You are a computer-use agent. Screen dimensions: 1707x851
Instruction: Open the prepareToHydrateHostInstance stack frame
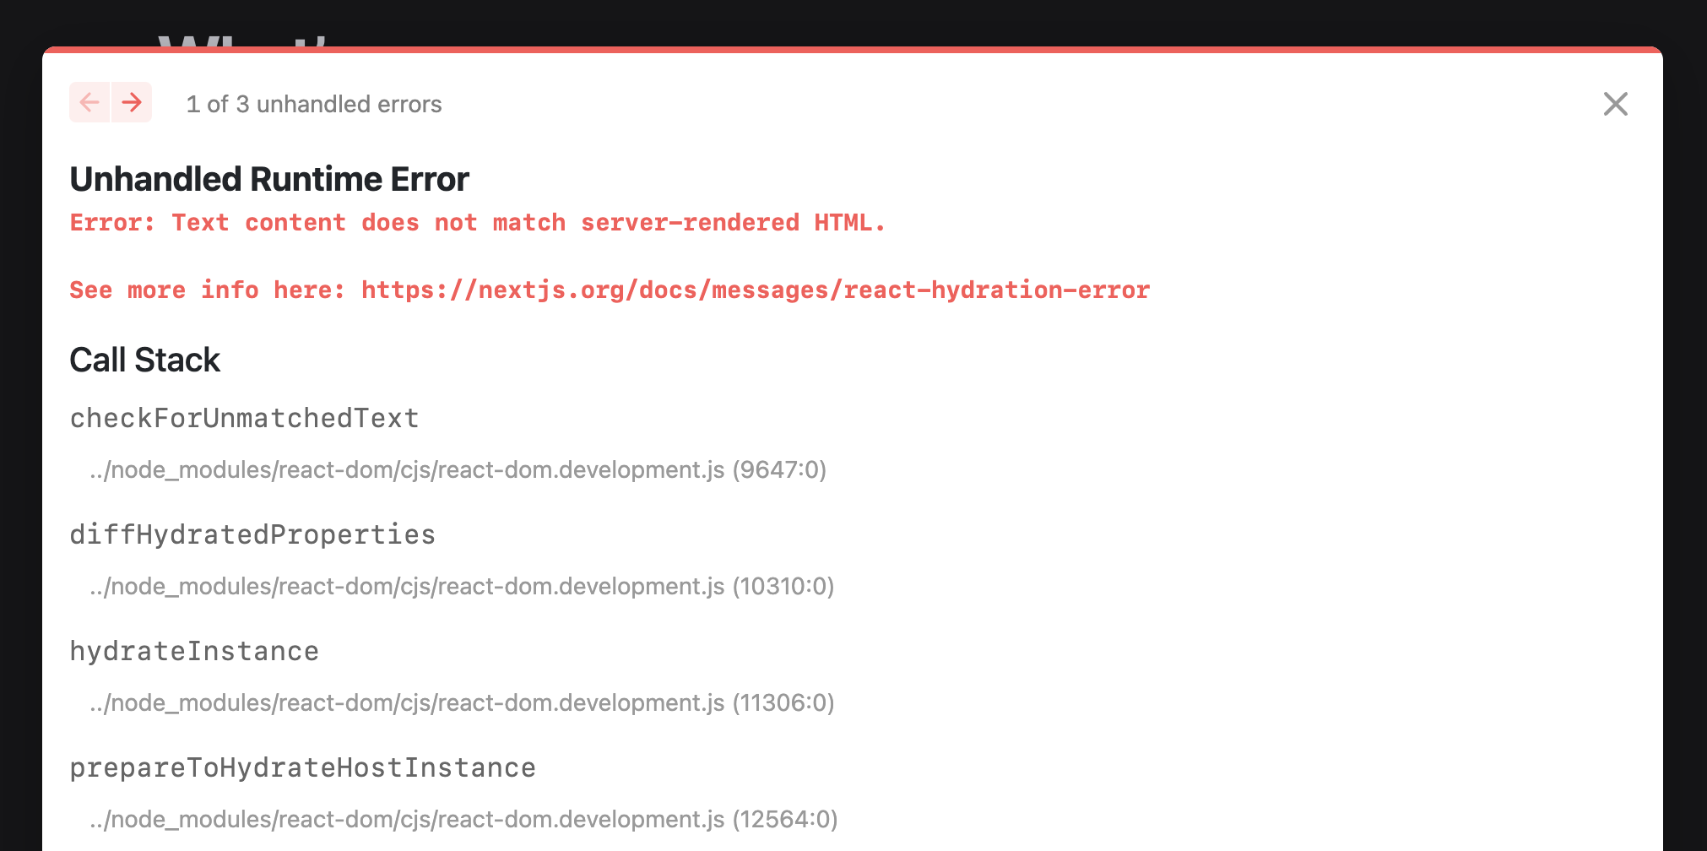pyautogui.click(x=302, y=767)
